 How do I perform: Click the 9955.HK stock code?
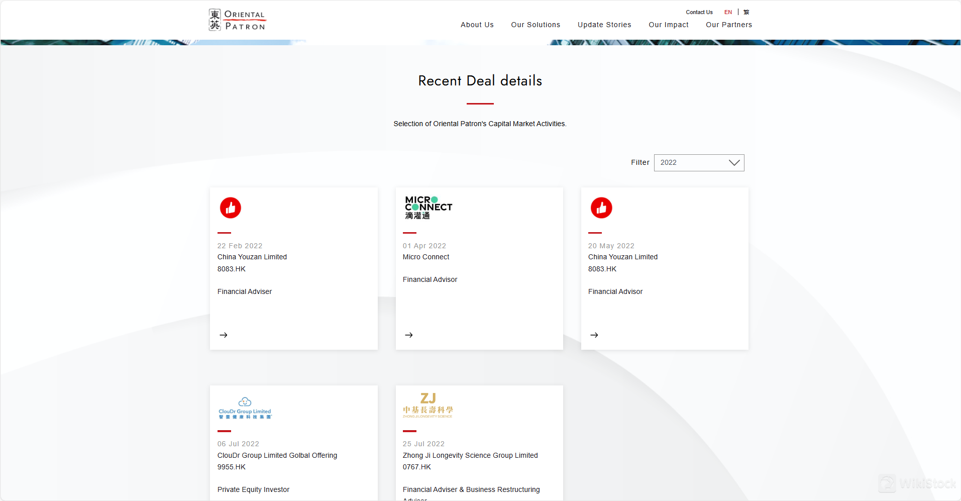[232, 467]
